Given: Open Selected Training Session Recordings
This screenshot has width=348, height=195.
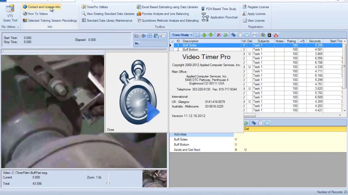Looking at the screenshot, I should pos(50,21).
